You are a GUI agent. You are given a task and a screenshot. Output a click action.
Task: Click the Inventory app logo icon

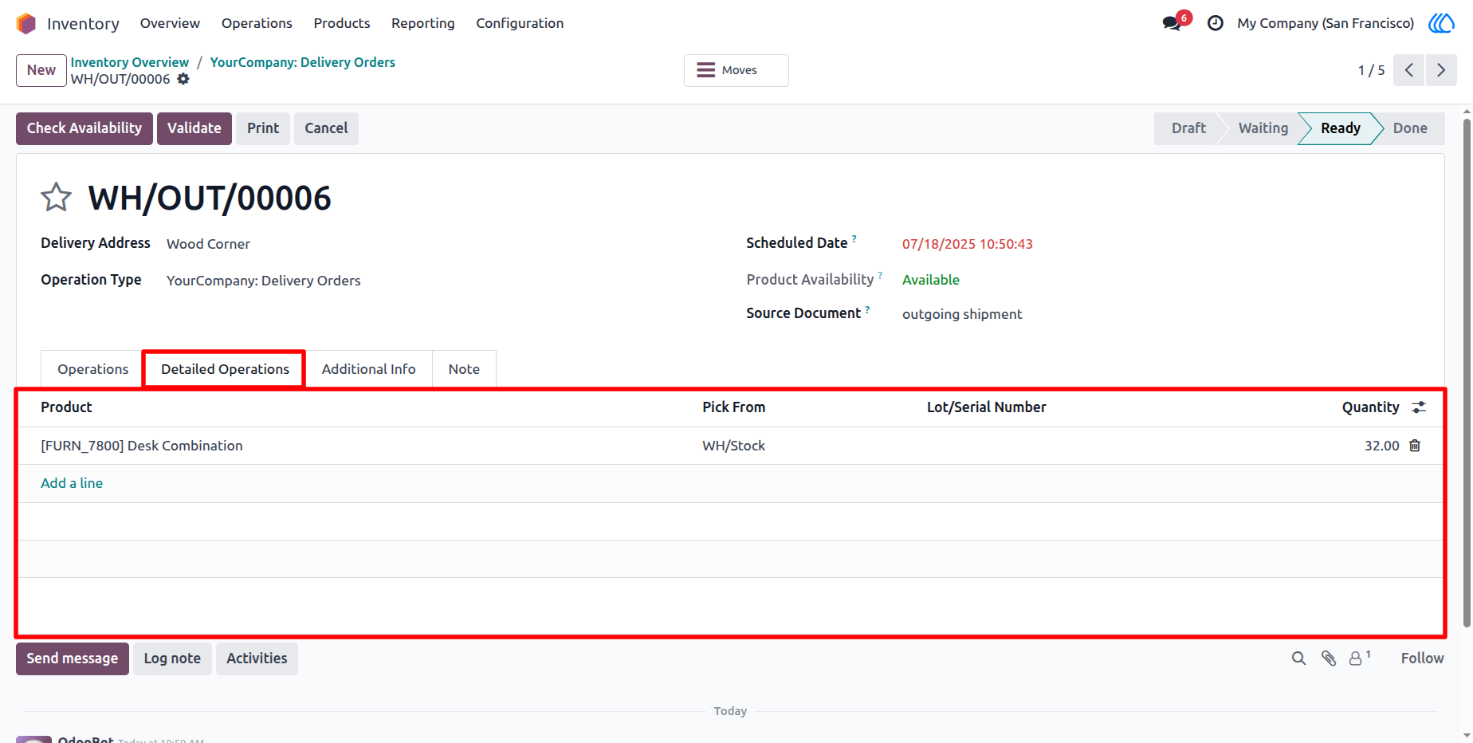(x=26, y=24)
